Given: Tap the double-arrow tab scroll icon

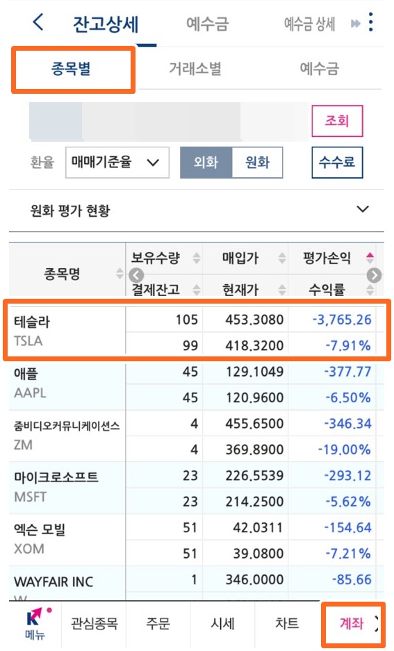Looking at the screenshot, I should pyautogui.click(x=355, y=23).
